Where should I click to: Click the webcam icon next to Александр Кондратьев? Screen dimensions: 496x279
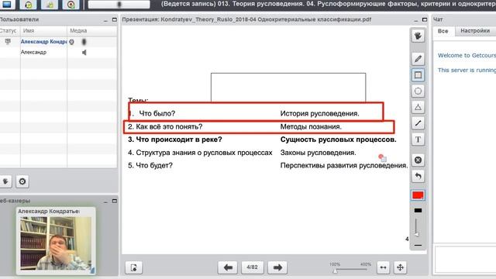pos(72,42)
